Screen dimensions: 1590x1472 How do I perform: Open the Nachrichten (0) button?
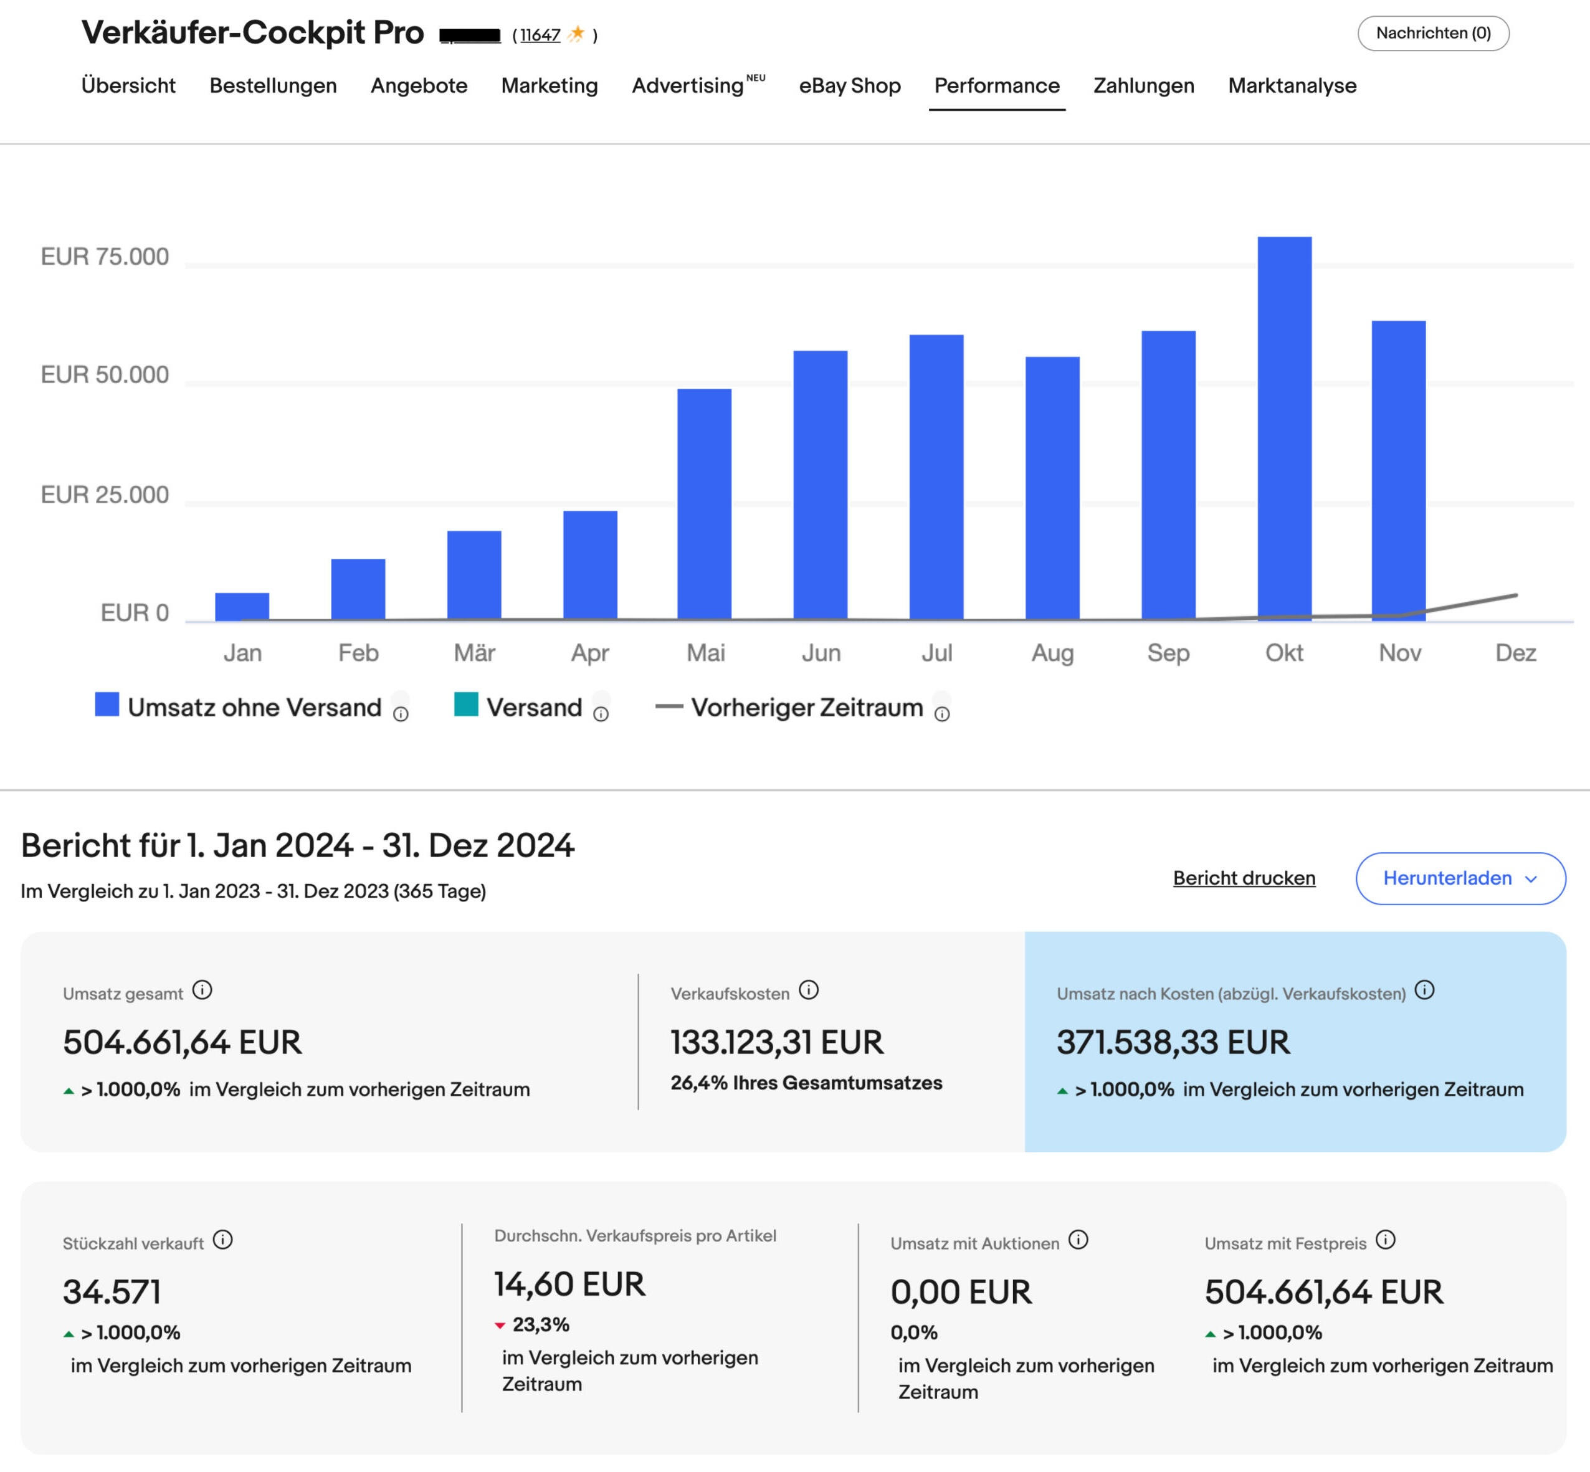tap(1432, 34)
